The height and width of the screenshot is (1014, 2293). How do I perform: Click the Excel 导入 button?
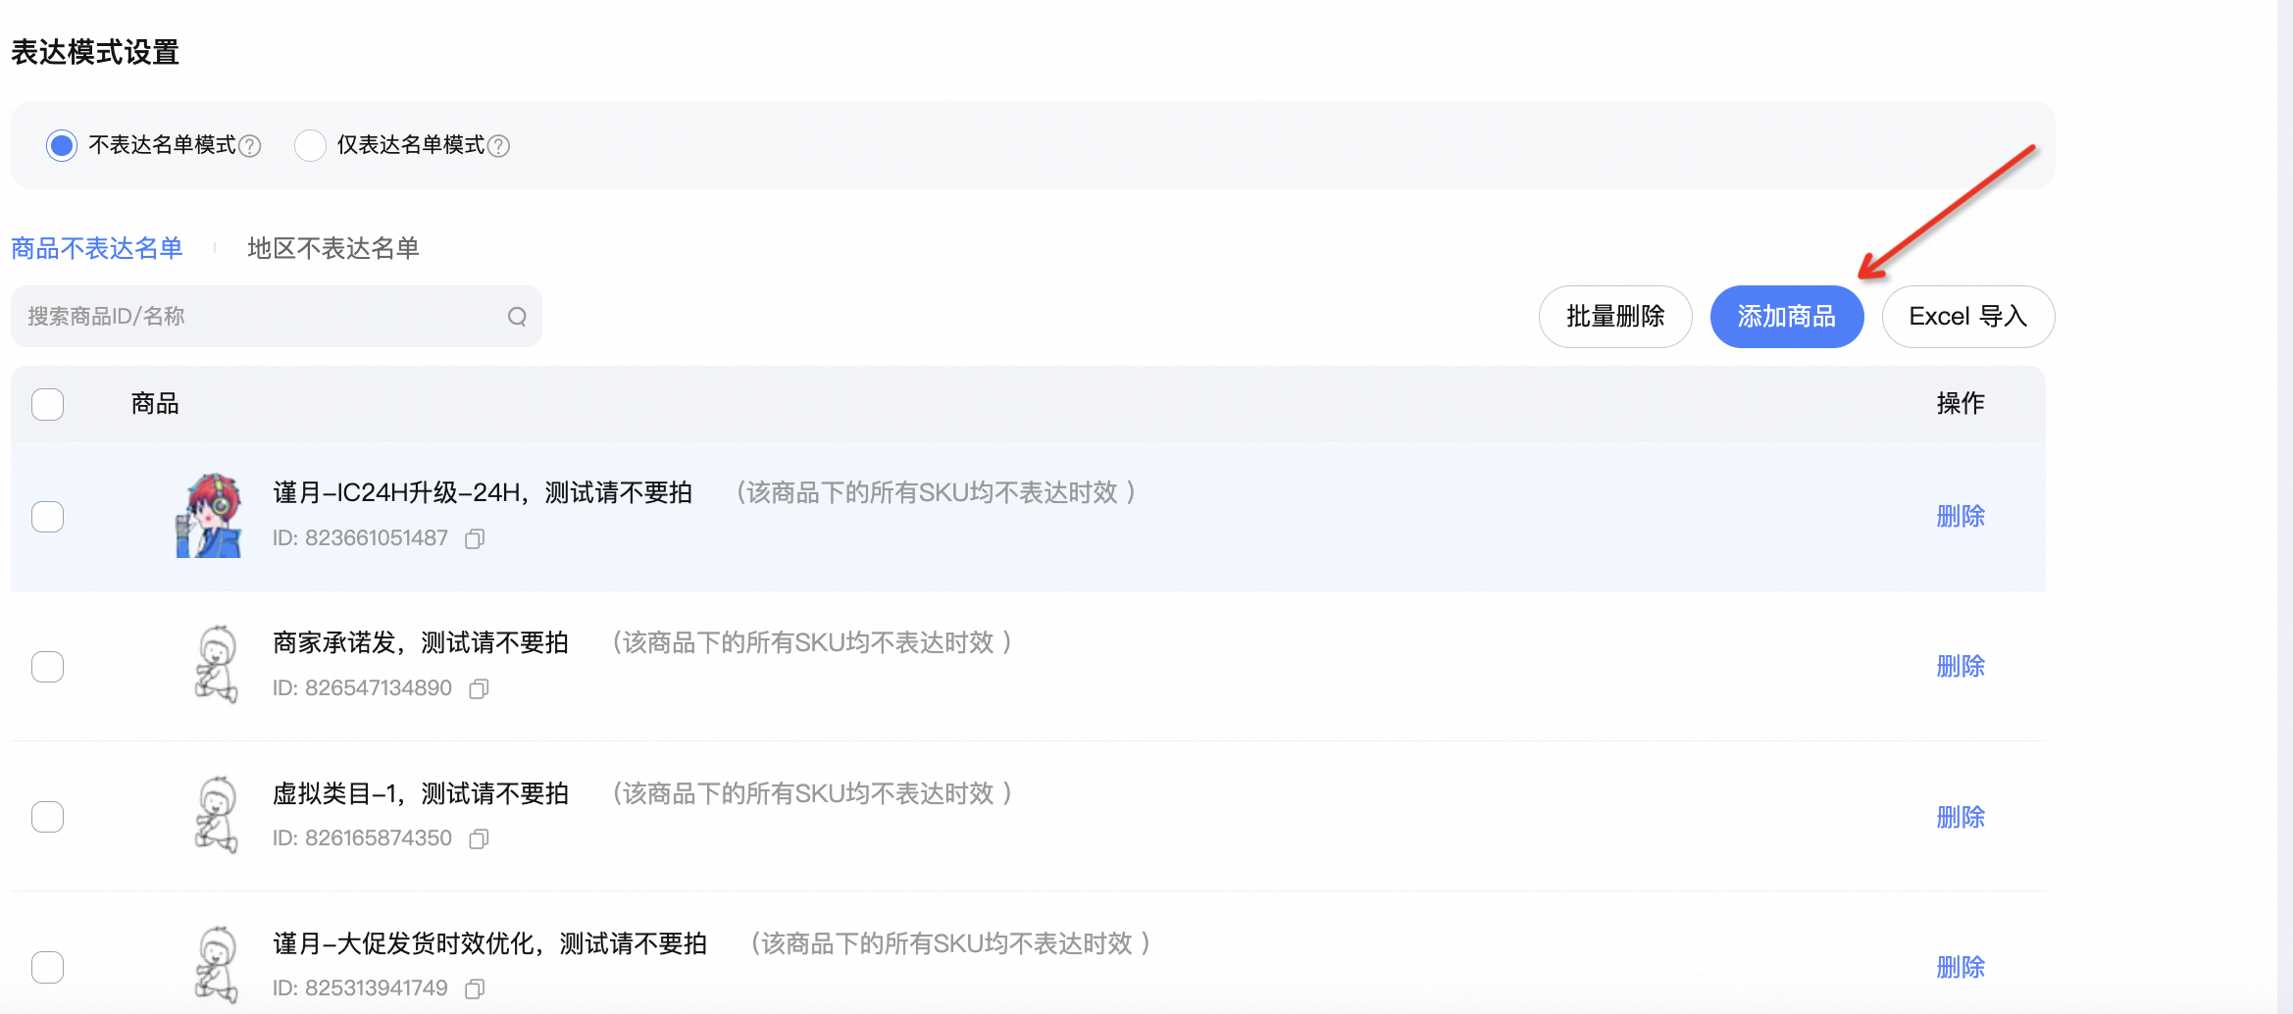1968,317
